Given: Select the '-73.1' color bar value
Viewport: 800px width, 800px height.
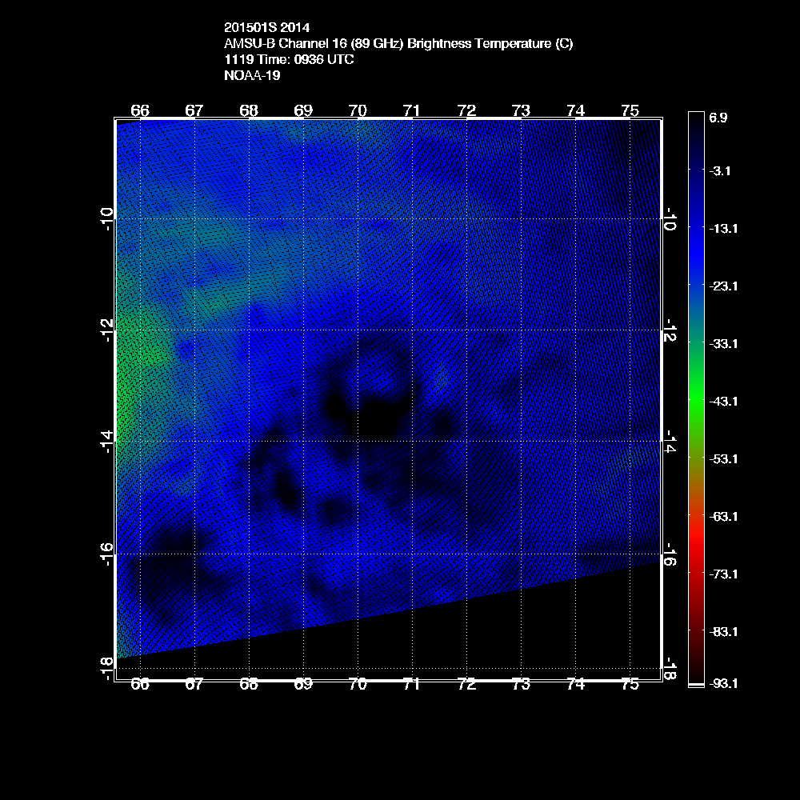Looking at the screenshot, I should (723, 574).
